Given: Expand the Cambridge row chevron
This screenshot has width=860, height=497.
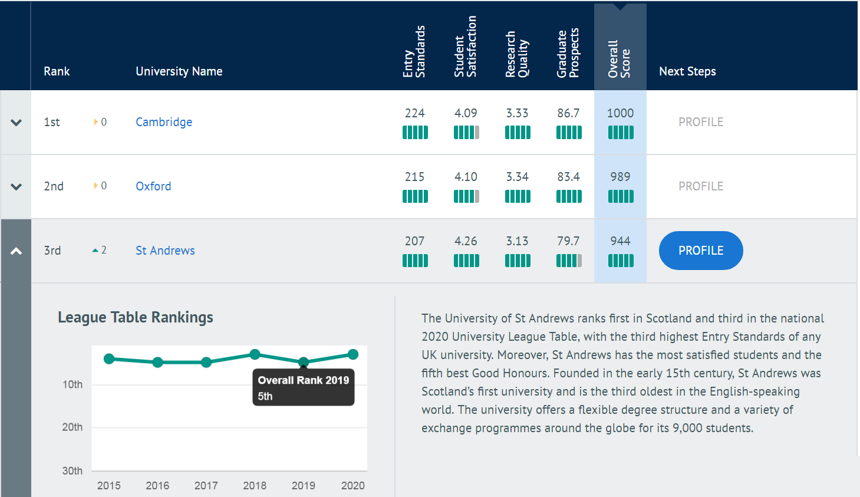Looking at the screenshot, I should [x=16, y=123].
